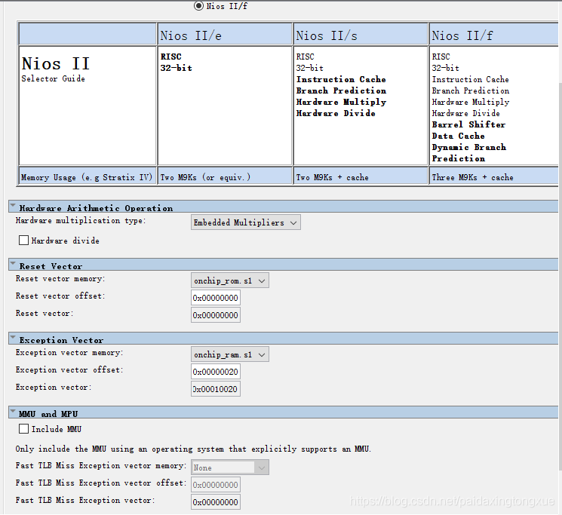Viewport: 562px width, 515px height.
Task: Click the Nios II Selector Guide title
Action: (56, 69)
